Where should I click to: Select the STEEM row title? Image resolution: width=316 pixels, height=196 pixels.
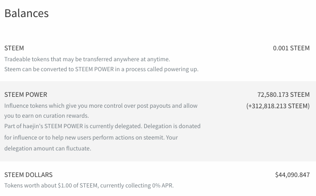14,48
